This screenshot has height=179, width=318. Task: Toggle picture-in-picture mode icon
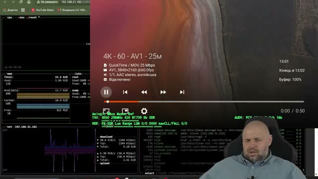click(125, 111)
